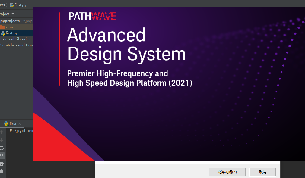This screenshot has width=305, height=178.
Task: Toggle scroll to end in run console
Action: coord(2,155)
